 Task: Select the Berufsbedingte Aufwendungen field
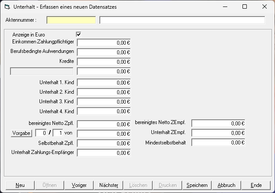pos(104,52)
